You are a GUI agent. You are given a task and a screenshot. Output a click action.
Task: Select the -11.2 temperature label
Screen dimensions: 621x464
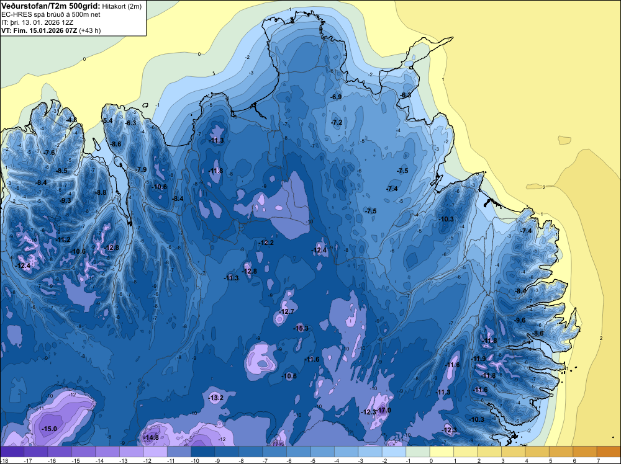pyautogui.click(x=63, y=239)
